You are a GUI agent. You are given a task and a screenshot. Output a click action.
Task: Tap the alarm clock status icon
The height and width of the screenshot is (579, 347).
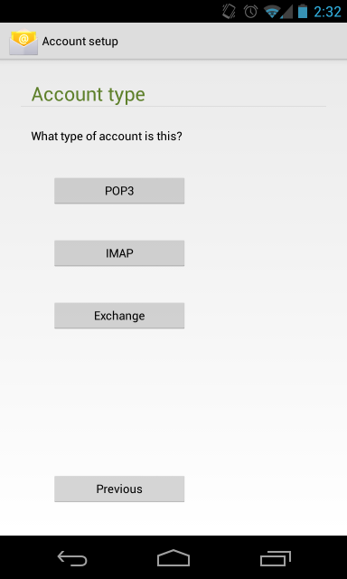[x=250, y=12]
